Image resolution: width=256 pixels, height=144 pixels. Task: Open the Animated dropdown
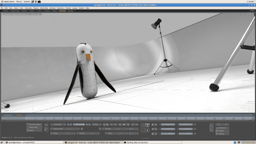coord(58,124)
